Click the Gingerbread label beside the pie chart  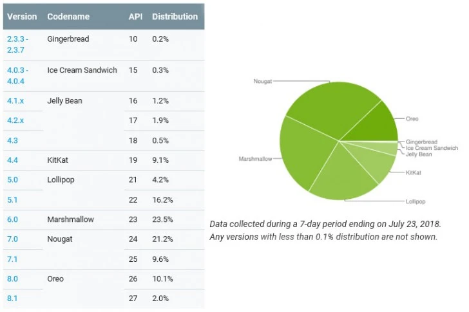tap(422, 142)
